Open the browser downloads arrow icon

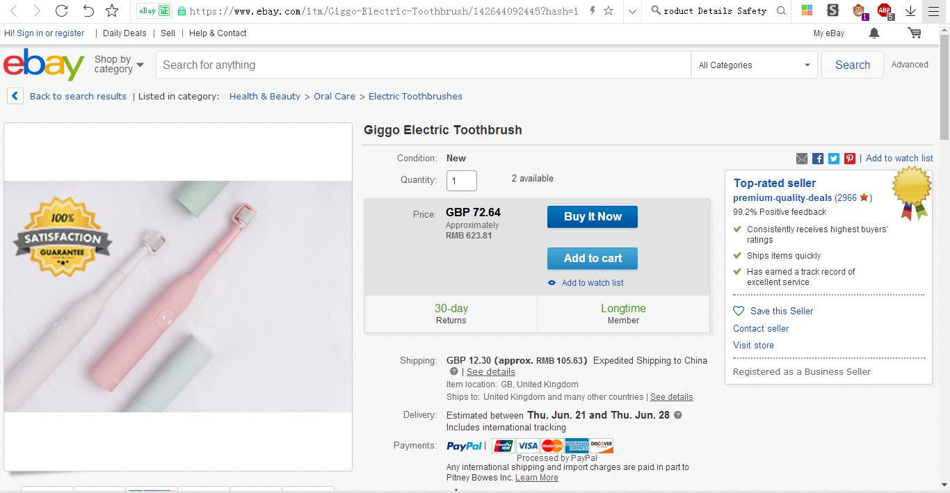pyautogui.click(x=910, y=10)
